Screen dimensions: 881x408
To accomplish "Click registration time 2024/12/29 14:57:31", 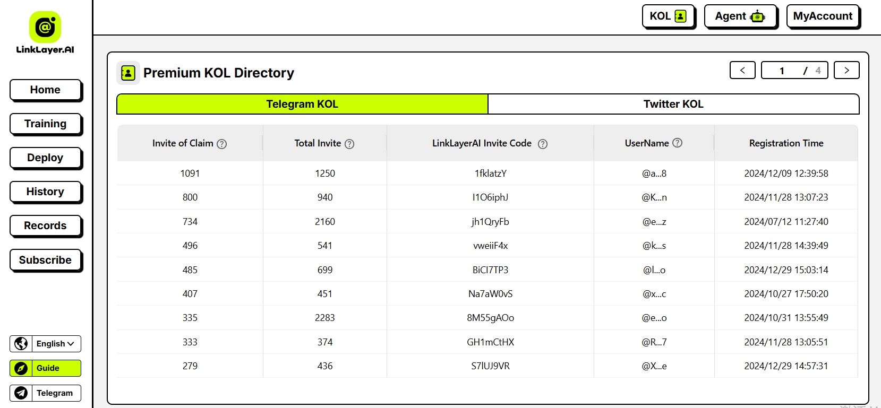I will click(x=786, y=366).
